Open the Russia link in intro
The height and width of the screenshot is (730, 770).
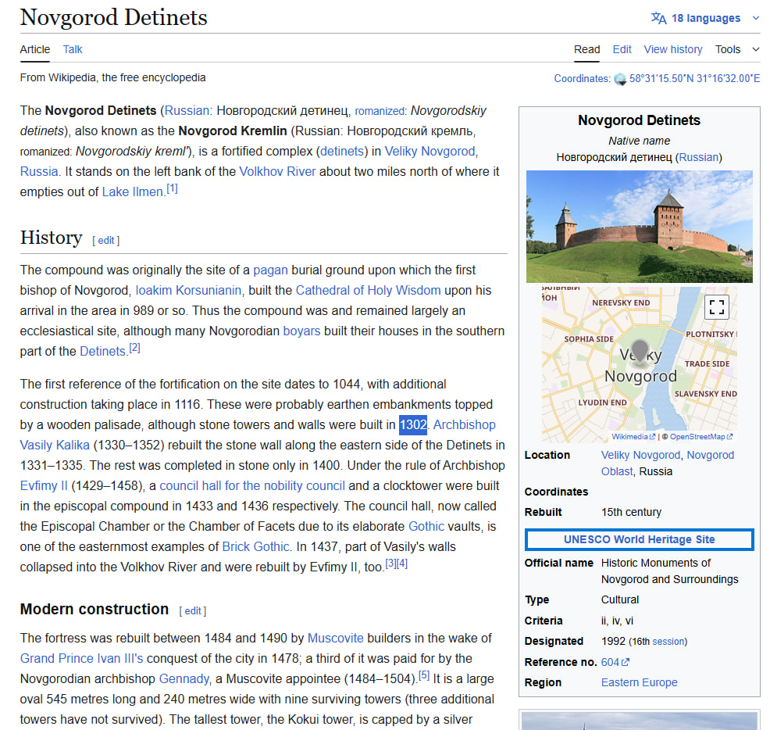(39, 172)
